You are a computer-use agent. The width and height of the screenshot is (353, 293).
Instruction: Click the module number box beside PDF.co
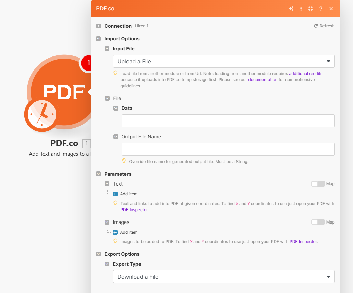point(86,143)
